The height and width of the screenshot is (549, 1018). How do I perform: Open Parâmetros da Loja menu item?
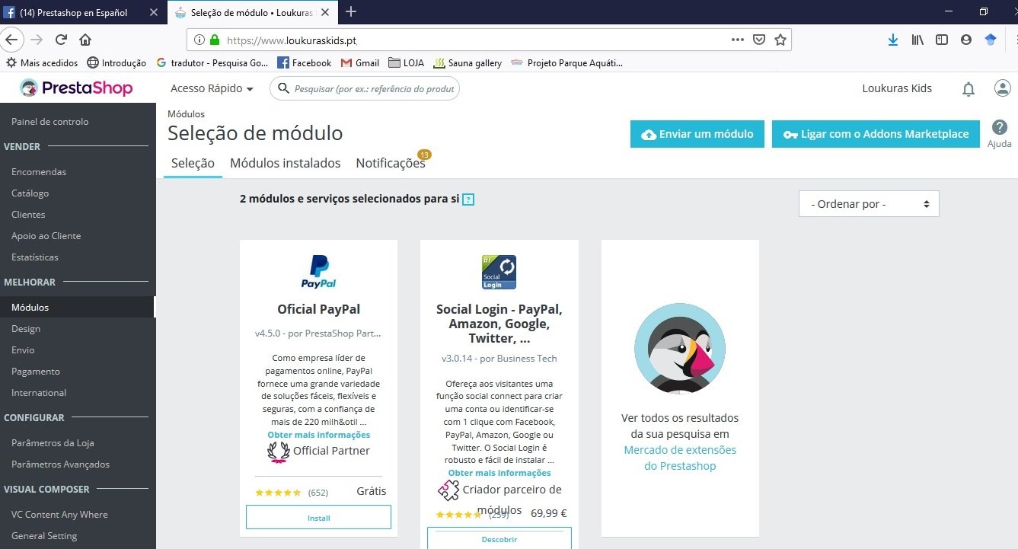pos(53,443)
